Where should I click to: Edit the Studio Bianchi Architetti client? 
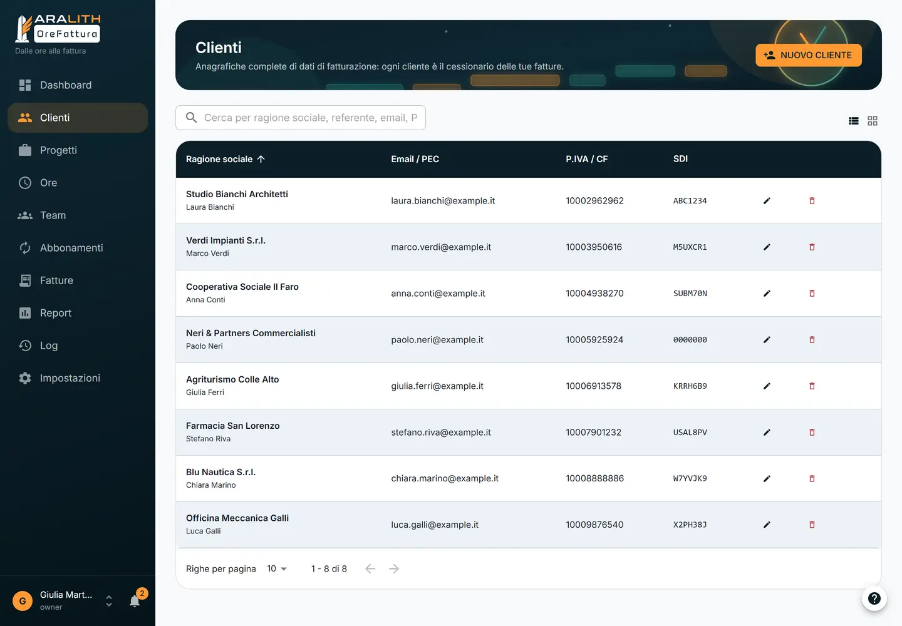[x=767, y=201]
